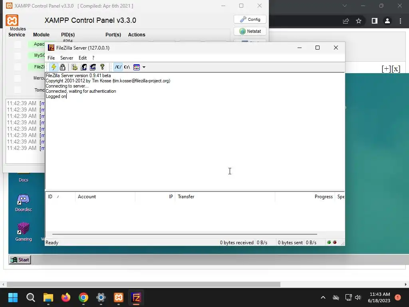The width and height of the screenshot is (409, 307).
Task: Click the lock server padlock icon
Action: (x=63, y=67)
